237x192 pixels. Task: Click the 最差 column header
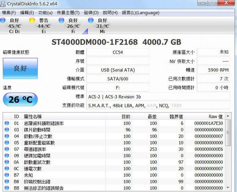pos(145,117)
